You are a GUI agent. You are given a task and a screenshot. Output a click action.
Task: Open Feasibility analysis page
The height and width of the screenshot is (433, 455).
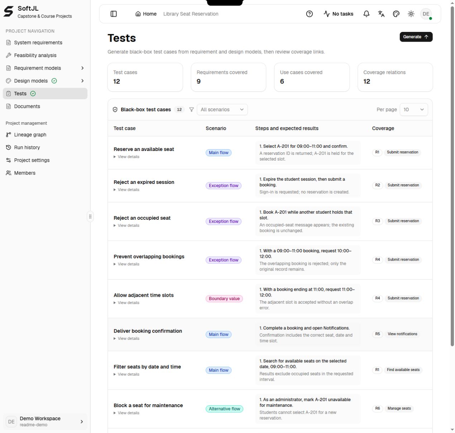[45, 55]
